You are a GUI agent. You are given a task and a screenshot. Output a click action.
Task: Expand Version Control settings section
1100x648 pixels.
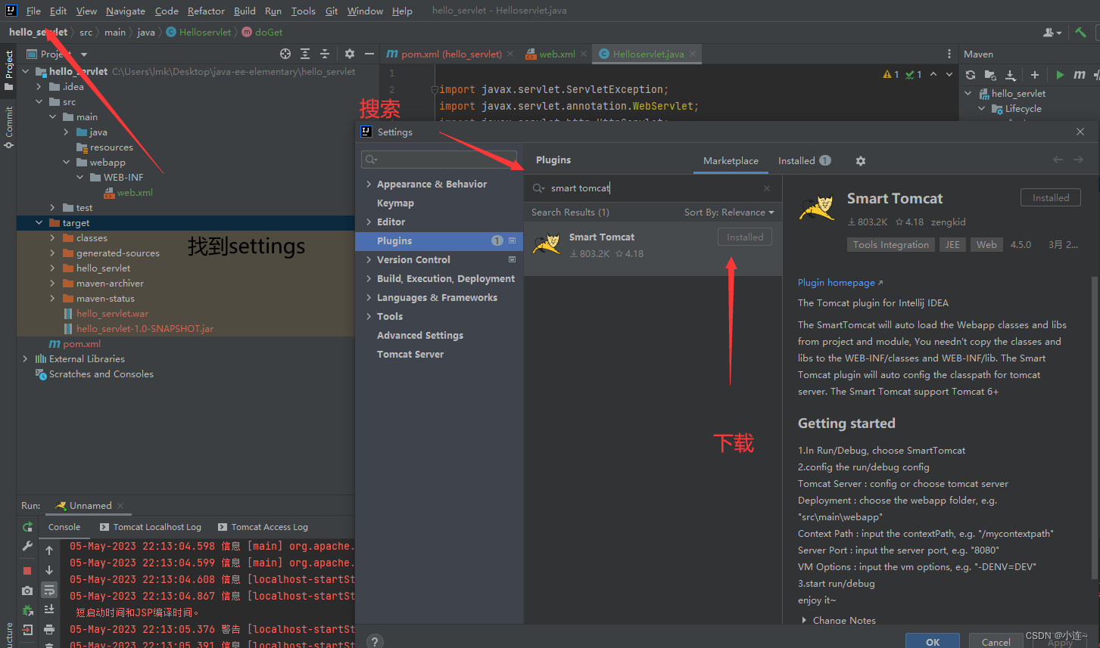coord(369,260)
